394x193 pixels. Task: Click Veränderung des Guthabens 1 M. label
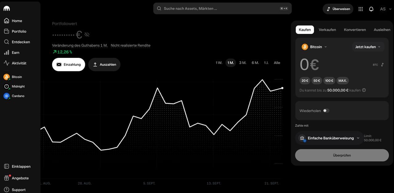tap(80, 45)
